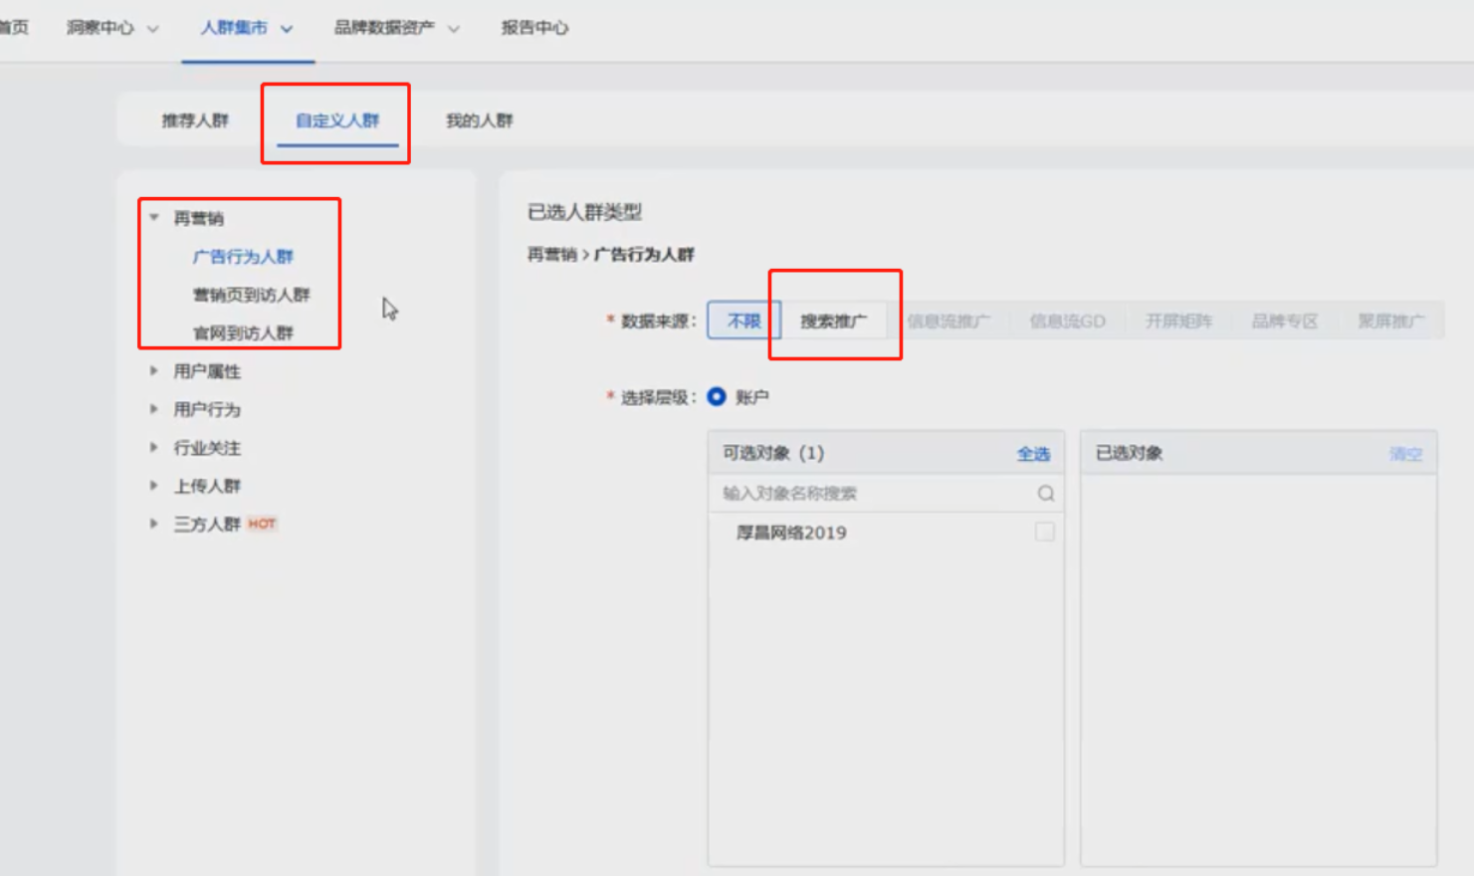Tick the checkbox for 厚昌网络2019
Image resolution: width=1474 pixels, height=876 pixels.
[1044, 533]
